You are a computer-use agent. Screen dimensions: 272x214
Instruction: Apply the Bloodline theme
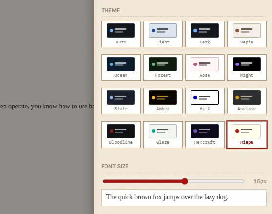tap(121, 134)
